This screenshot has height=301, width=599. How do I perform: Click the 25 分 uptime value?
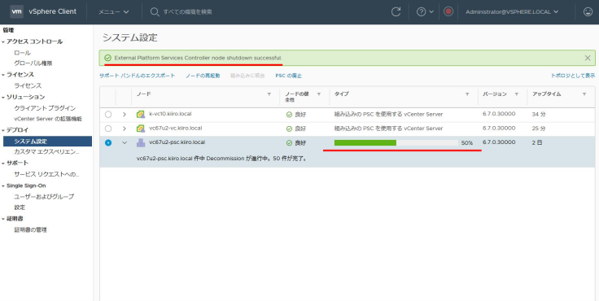click(x=539, y=129)
